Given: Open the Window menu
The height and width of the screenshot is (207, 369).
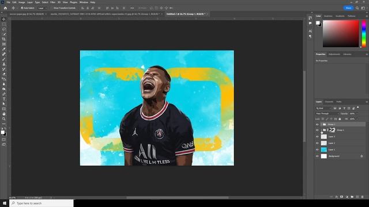Looking at the screenshot, I should pos(84,2).
